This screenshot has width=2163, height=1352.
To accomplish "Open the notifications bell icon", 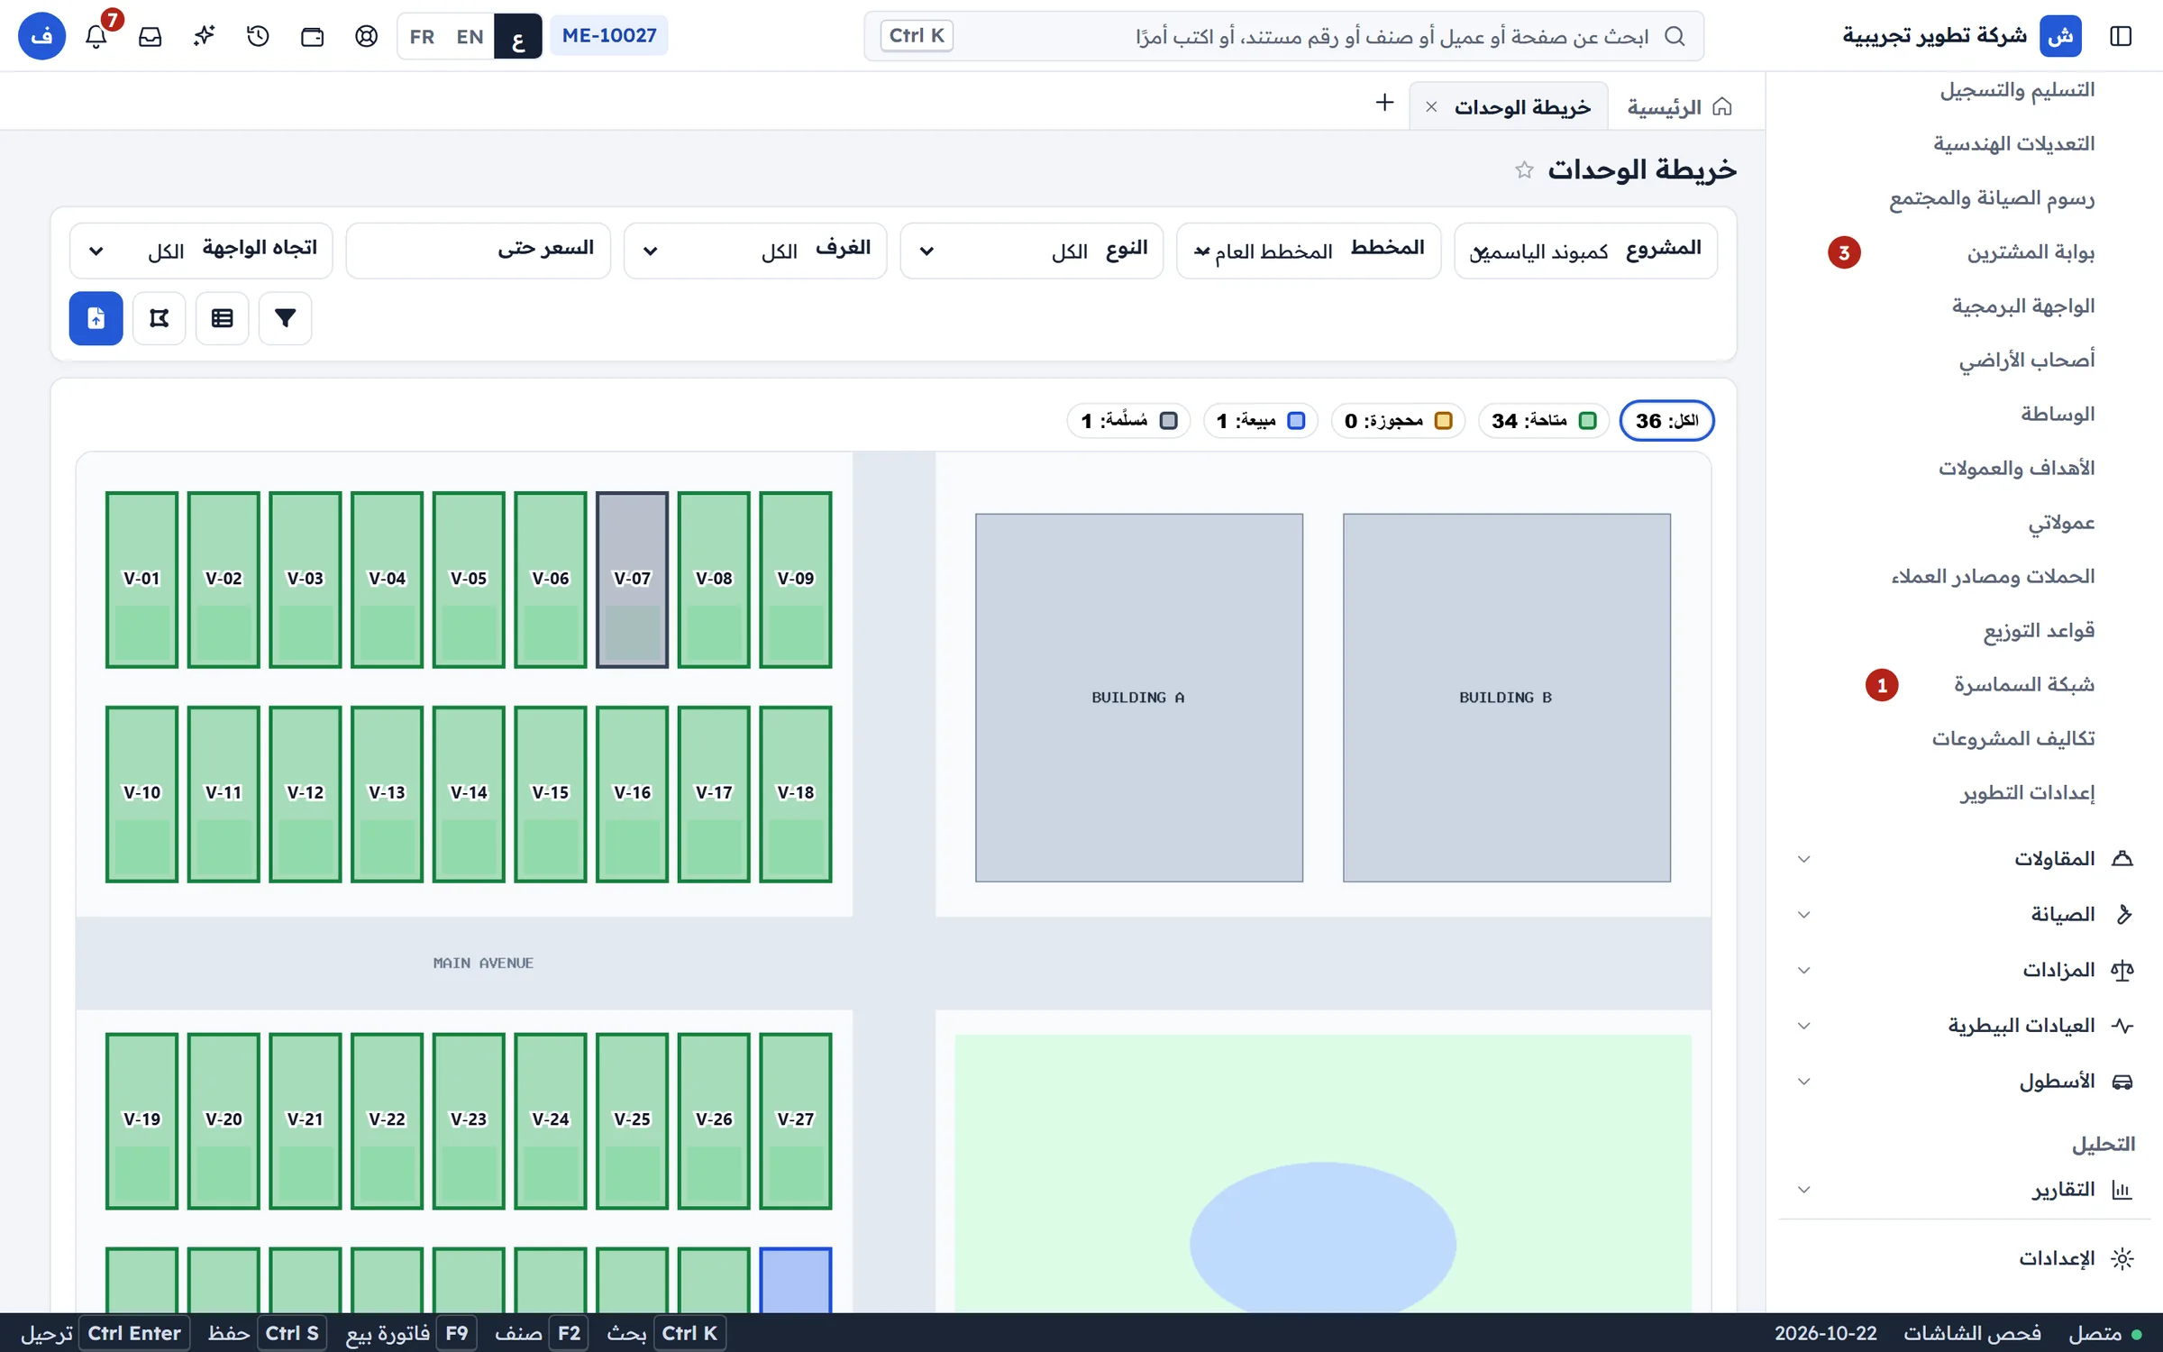I will [96, 36].
